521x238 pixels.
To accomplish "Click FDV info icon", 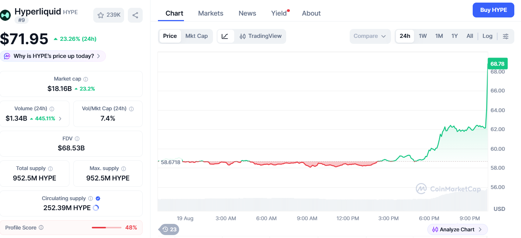I will pyautogui.click(x=77, y=138).
